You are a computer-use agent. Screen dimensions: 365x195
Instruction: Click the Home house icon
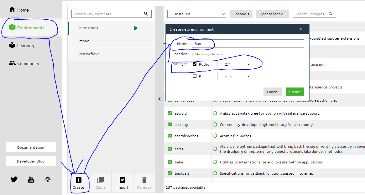[x=12, y=9]
